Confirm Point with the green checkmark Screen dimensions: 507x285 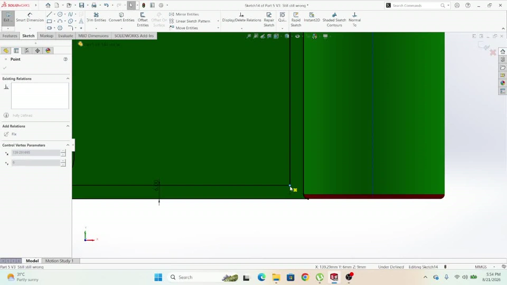coord(5,68)
